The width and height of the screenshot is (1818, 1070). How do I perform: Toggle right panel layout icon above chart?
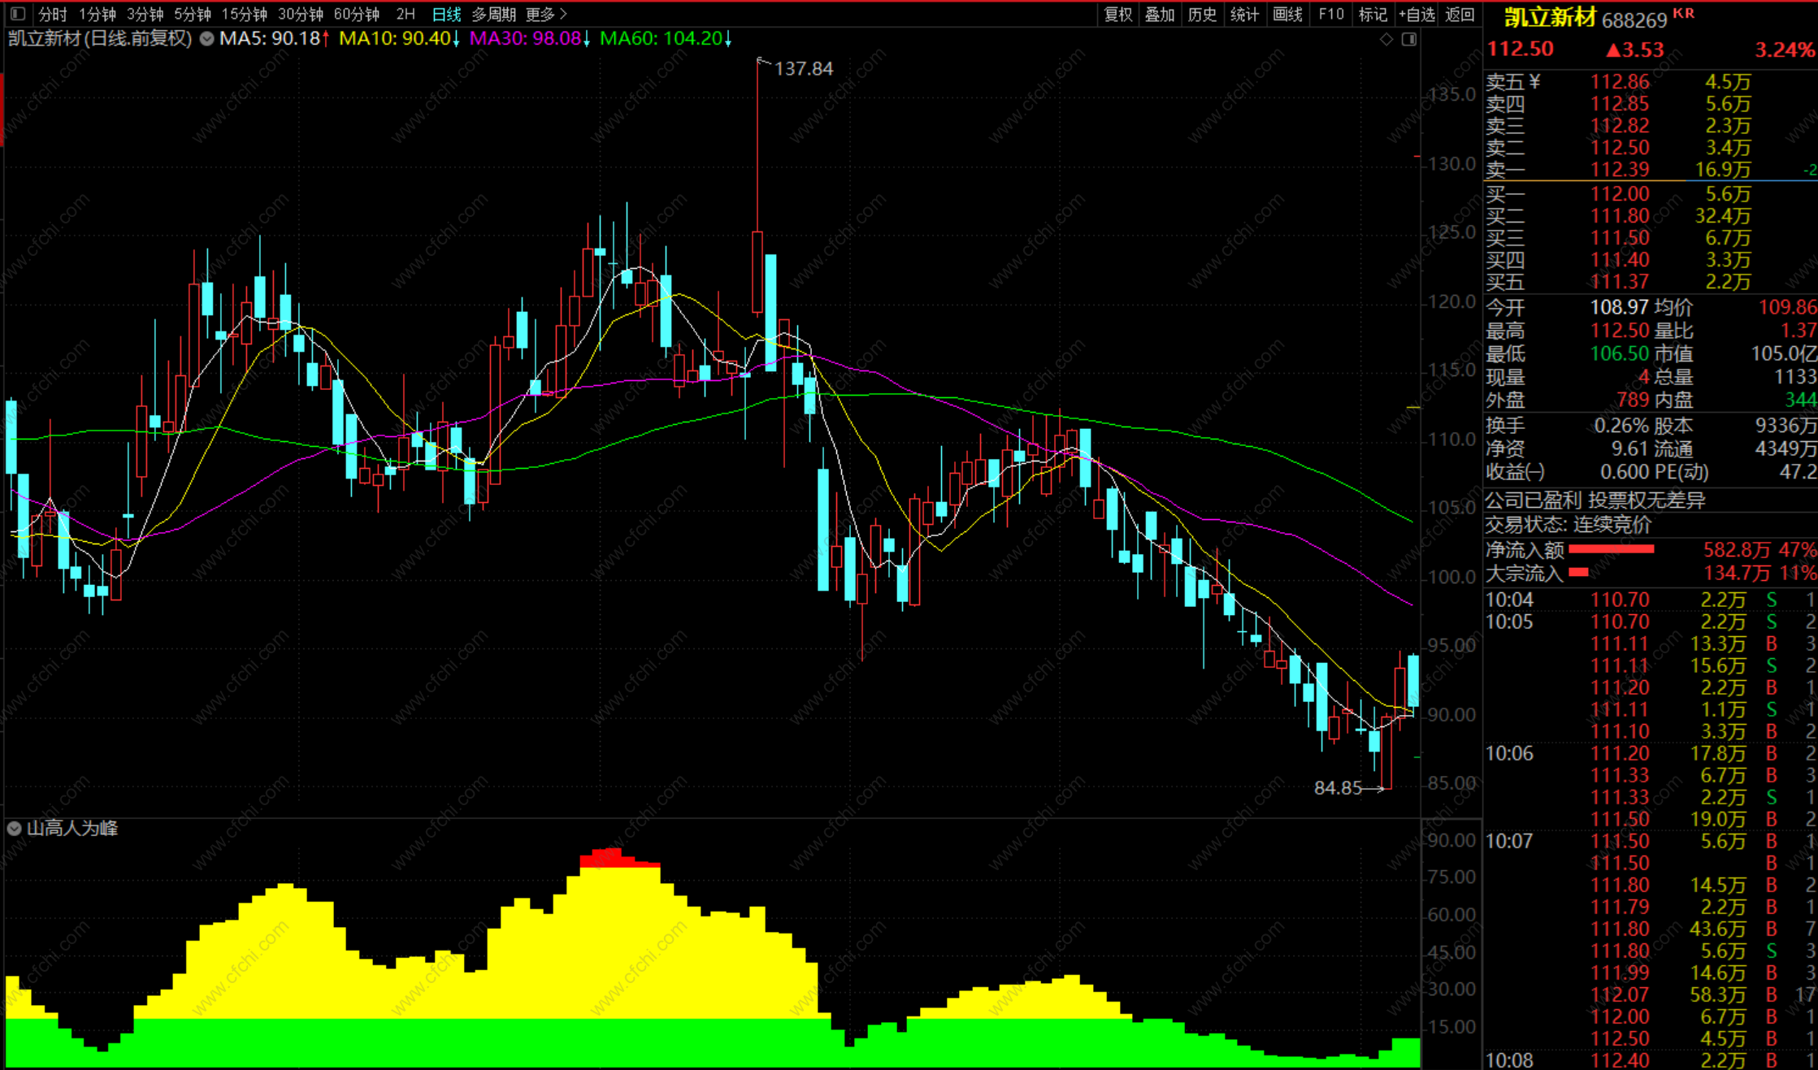point(1409,39)
